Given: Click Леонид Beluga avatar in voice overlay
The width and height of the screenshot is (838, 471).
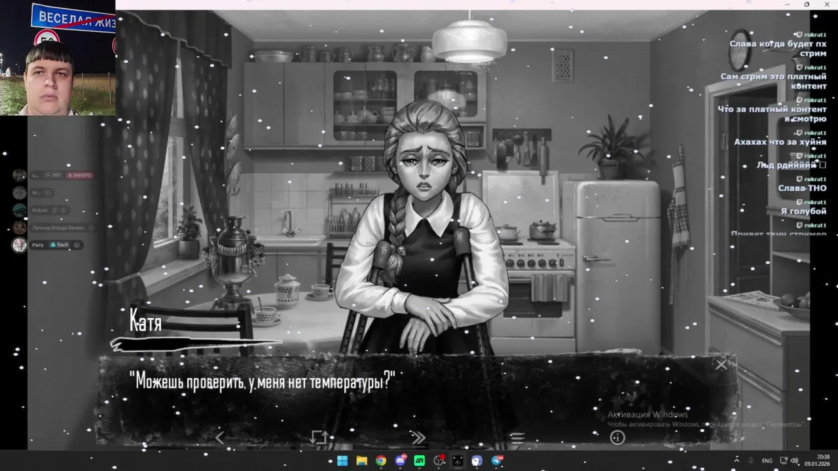Looking at the screenshot, I should click(x=19, y=228).
